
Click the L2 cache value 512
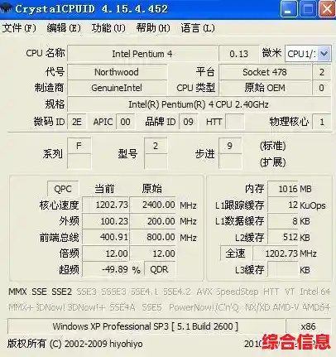[283, 237]
